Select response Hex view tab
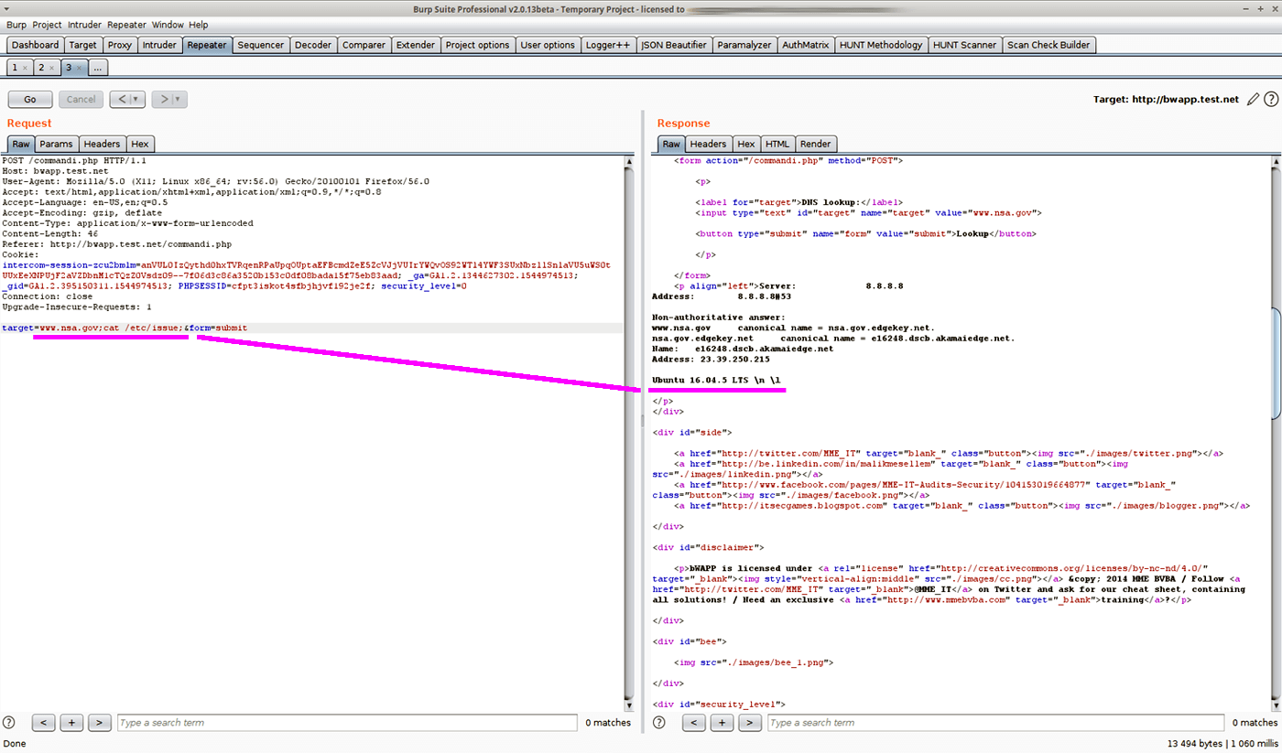 [x=746, y=144]
